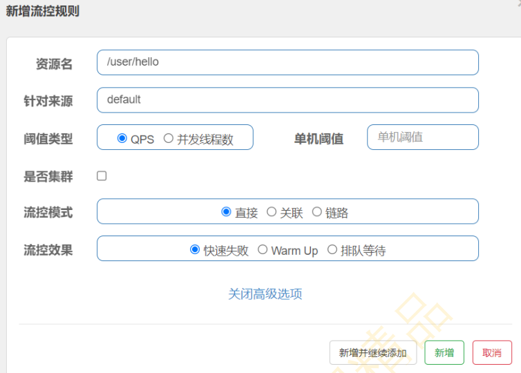Choose 并发线程数 as threshold type

[x=169, y=138]
